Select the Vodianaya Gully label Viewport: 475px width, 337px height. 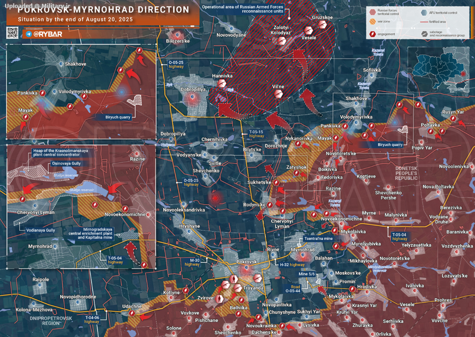40,231
